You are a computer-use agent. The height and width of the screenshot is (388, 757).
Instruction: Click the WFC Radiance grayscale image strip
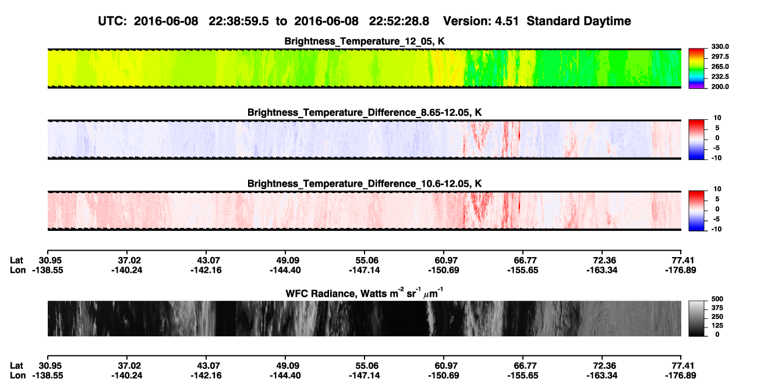[x=364, y=319]
